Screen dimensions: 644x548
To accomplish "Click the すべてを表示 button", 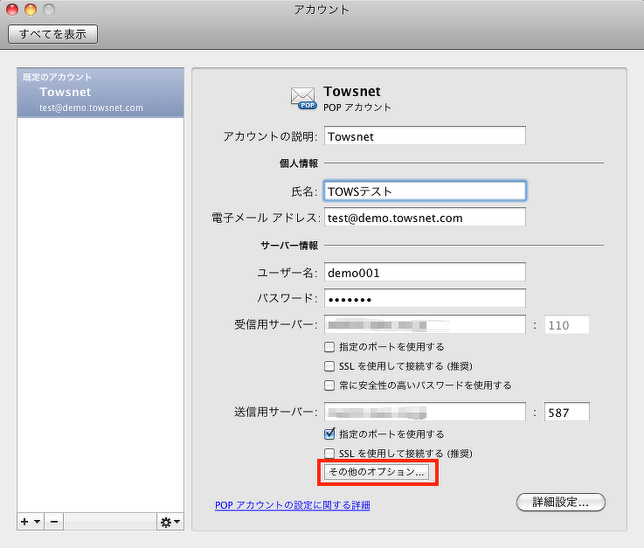I will click(x=52, y=34).
